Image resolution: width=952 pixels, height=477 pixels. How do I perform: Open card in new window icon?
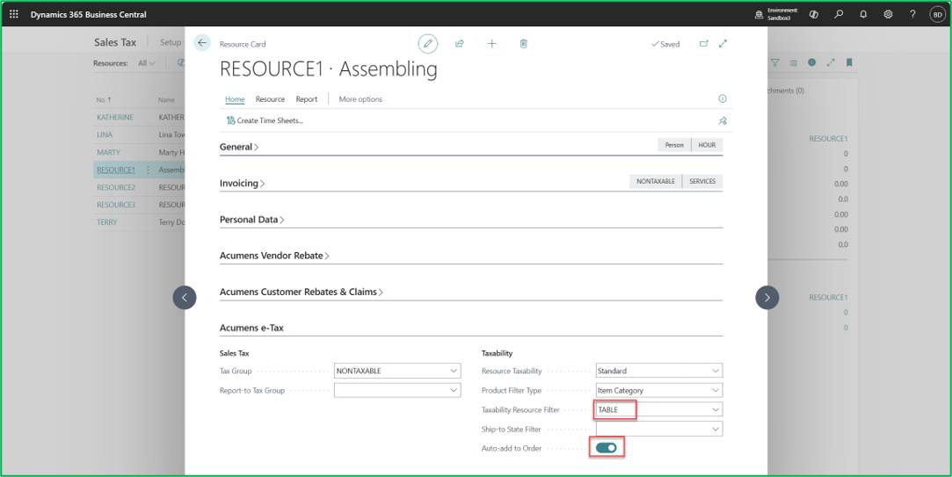(x=704, y=44)
